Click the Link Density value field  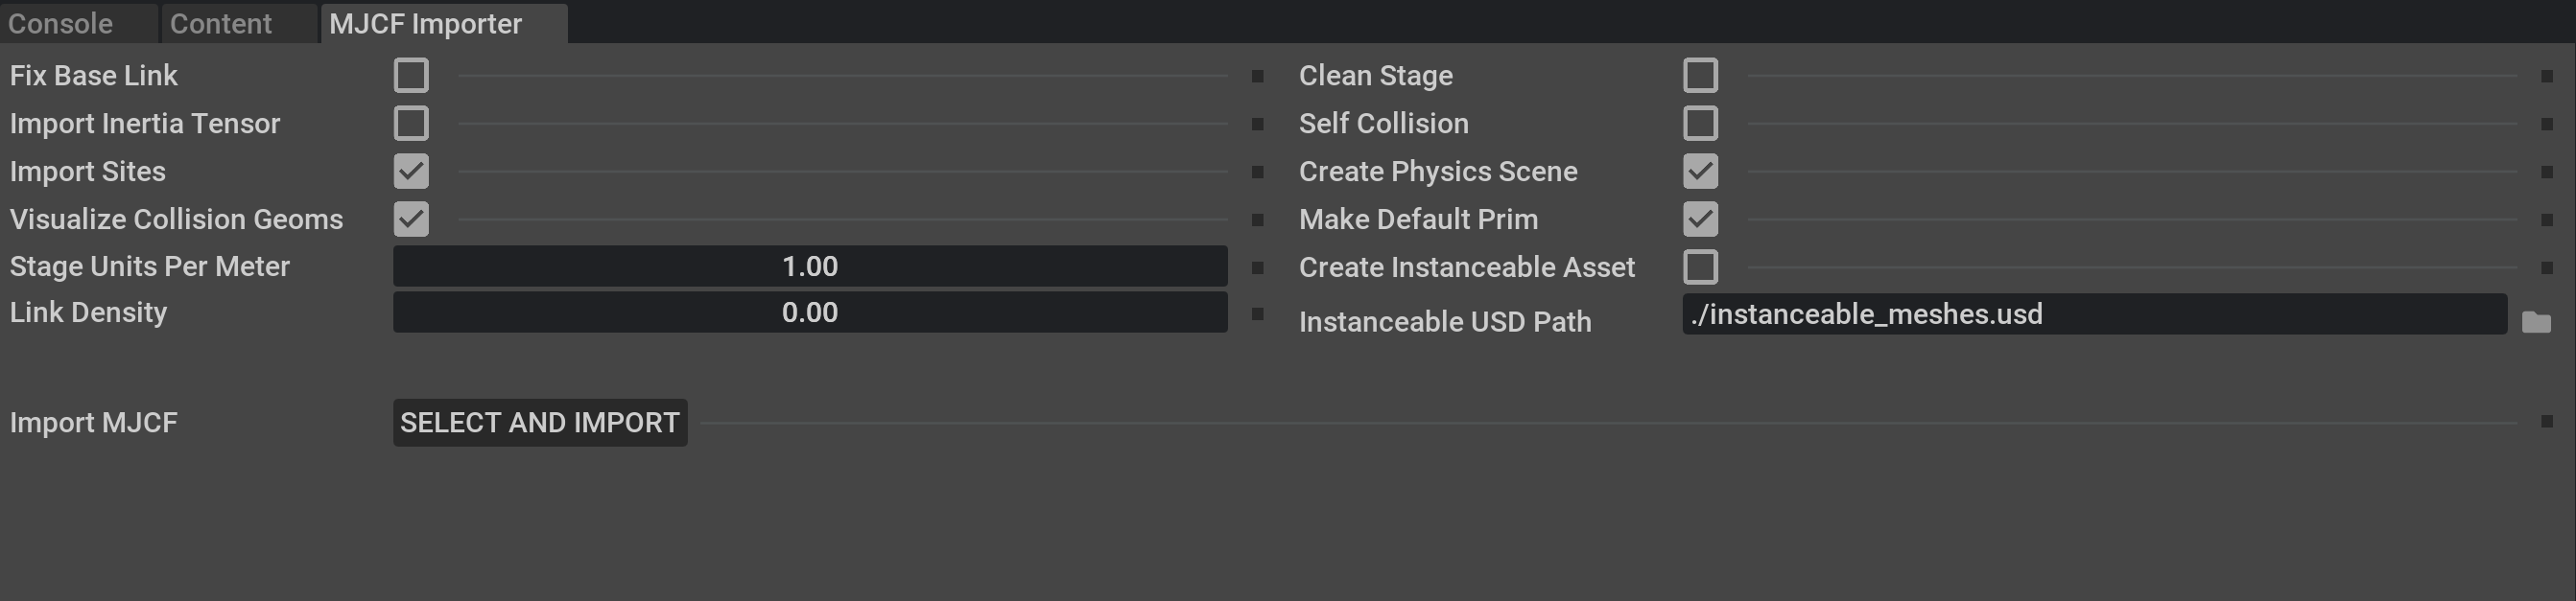pos(810,312)
